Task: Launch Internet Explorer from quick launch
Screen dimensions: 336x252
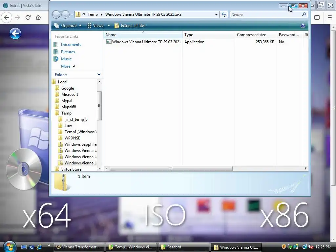Action: (39, 247)
